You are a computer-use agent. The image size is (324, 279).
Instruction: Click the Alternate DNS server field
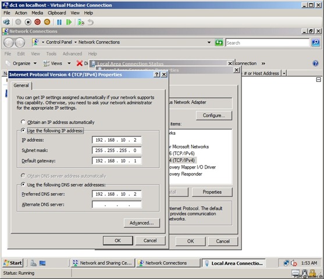(x=117, y=205)
